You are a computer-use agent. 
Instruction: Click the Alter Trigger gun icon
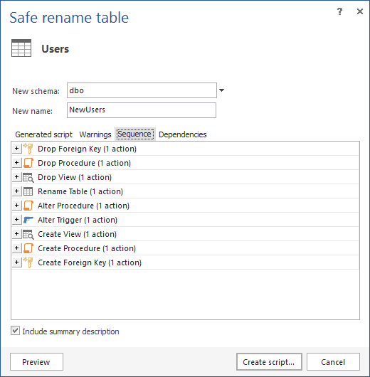click(x=28, y=220)
